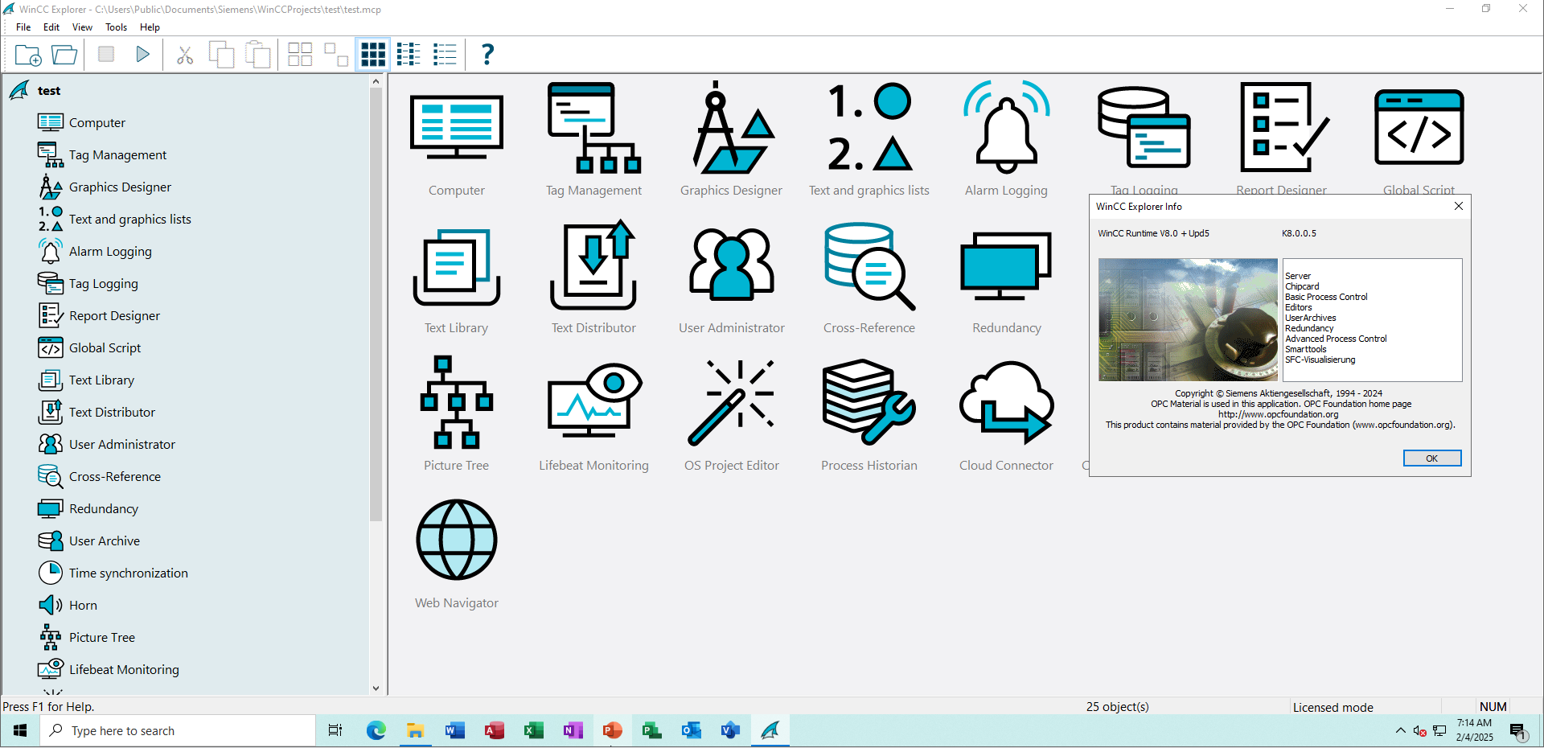Click the Copy toolbar icon
Image resolution: width=1544 pixels, height=748 pixels.
point(221,55)
